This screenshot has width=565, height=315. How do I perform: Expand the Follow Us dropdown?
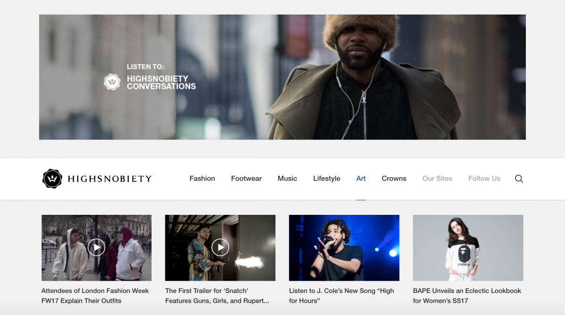click(484, 179)
